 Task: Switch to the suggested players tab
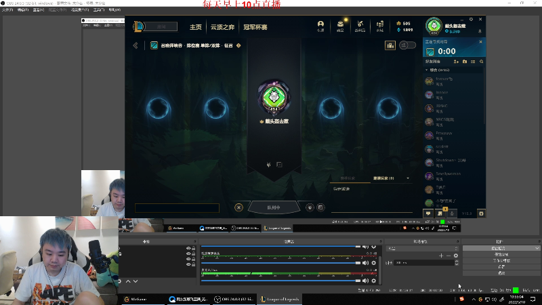point(348,178)
